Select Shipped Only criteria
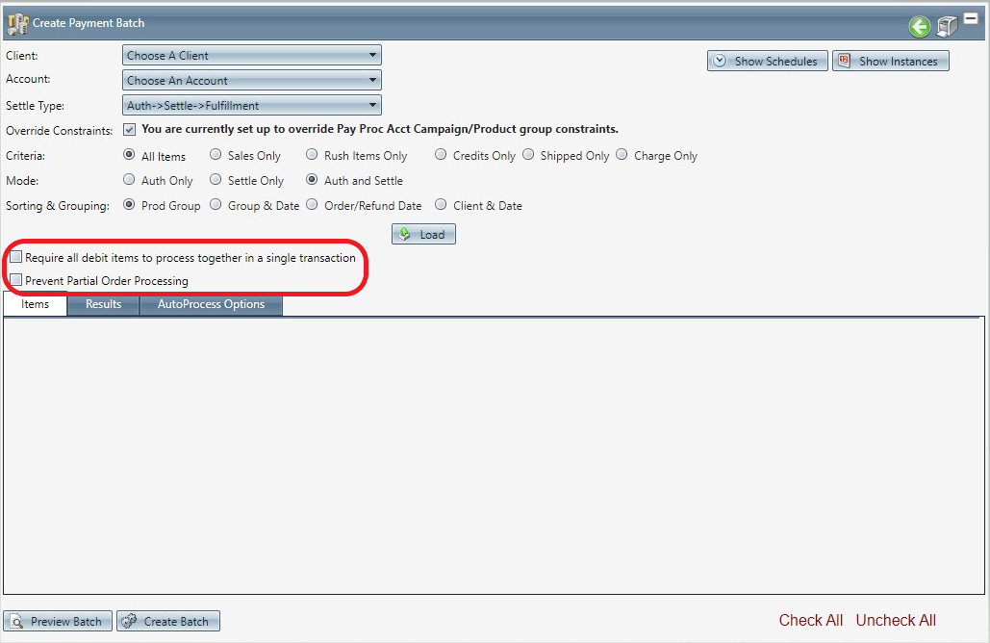 pyautogui.click(x=528, y=155)
